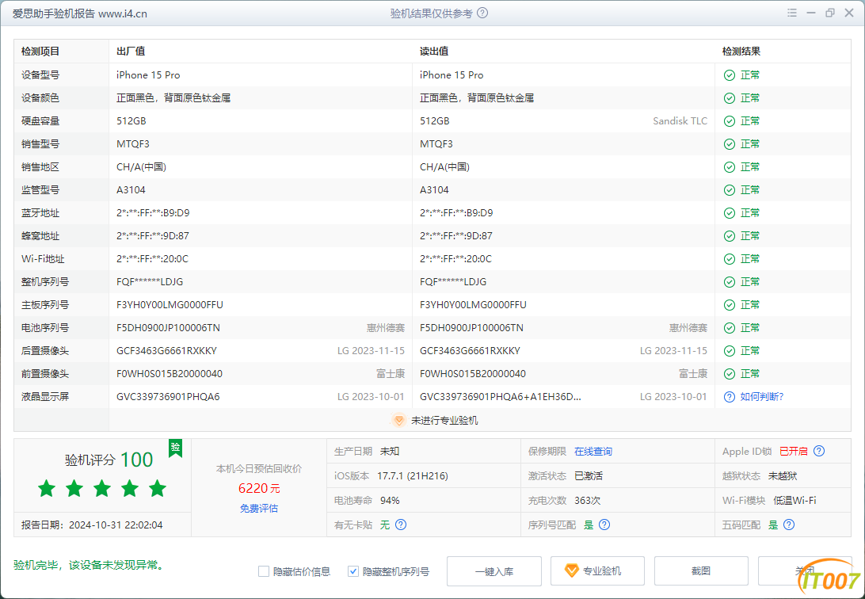The height and width of the screenshot is (599, 865).
Task: Click the green check icon in Wi-Fi地址 row
Action: click(x=730, y=259)
